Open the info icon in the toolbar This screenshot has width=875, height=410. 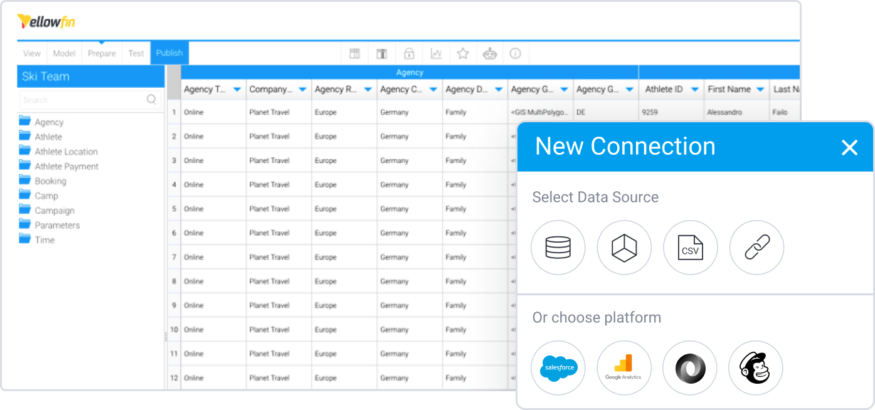[516, 54]
